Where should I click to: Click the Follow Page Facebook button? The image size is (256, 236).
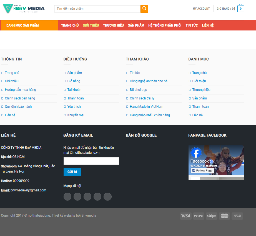pyautogui.click(x=202, y=171)
